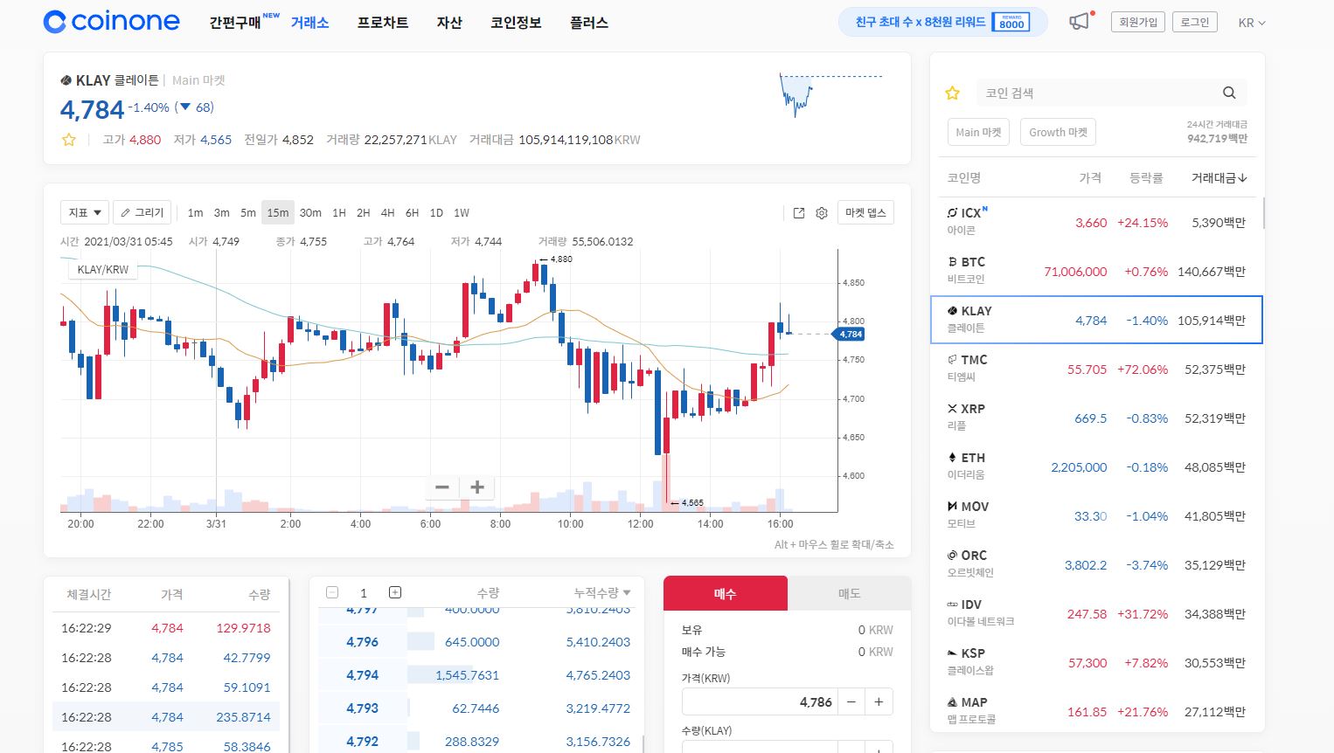Increase buy price with plus stepper
Viewport: 1334px width, 753px height.
pos(879,702)
